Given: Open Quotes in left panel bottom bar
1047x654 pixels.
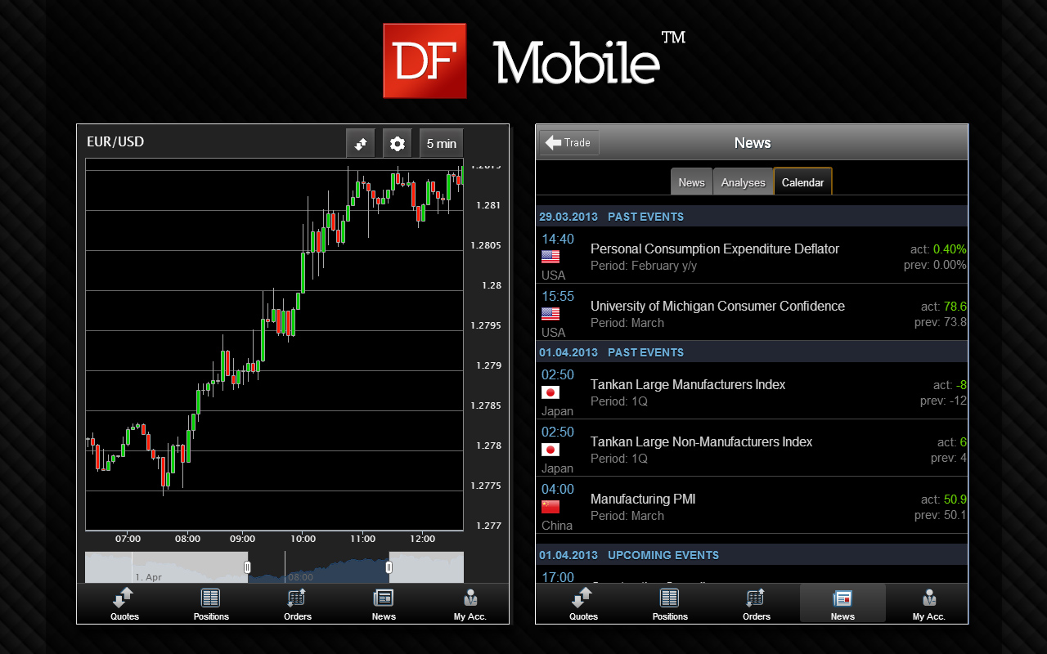Looking at the screenshot, I should pos(124,603).
